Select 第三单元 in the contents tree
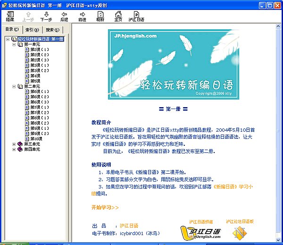This screenshot has height=245, width=283. click(32, 144)
